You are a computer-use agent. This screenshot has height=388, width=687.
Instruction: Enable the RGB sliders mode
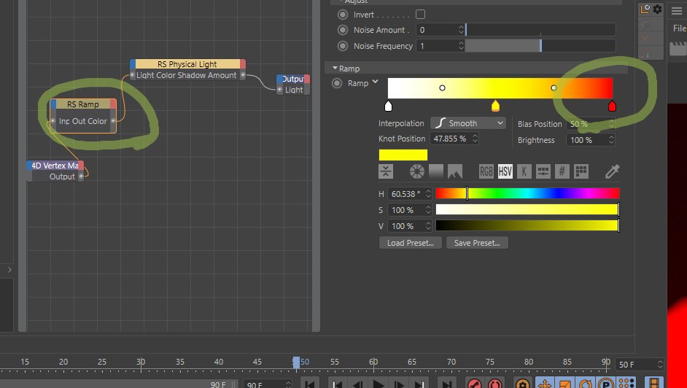[x=486, y=171]
